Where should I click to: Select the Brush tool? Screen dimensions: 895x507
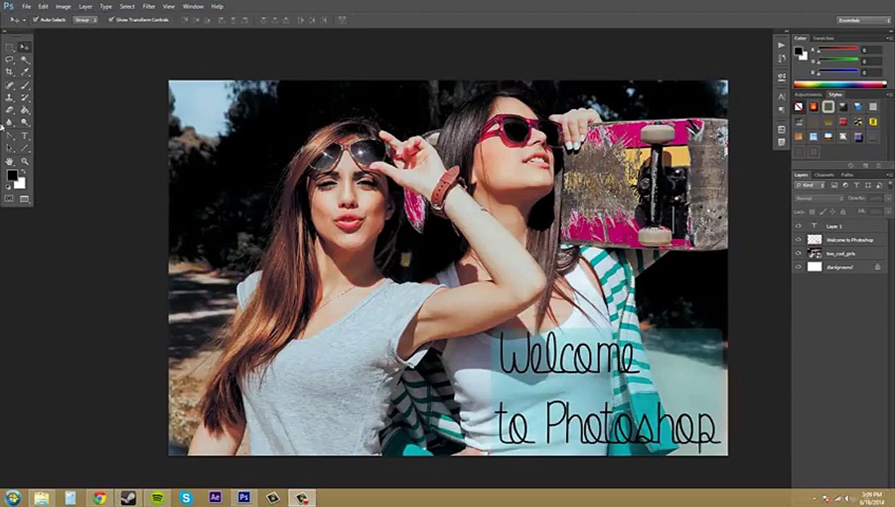(25, 85)
